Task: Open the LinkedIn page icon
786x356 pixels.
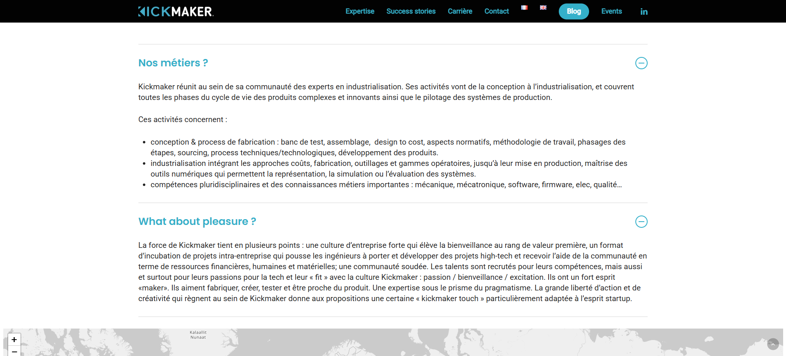Action: pyautogui.click(x=644, y=11)
